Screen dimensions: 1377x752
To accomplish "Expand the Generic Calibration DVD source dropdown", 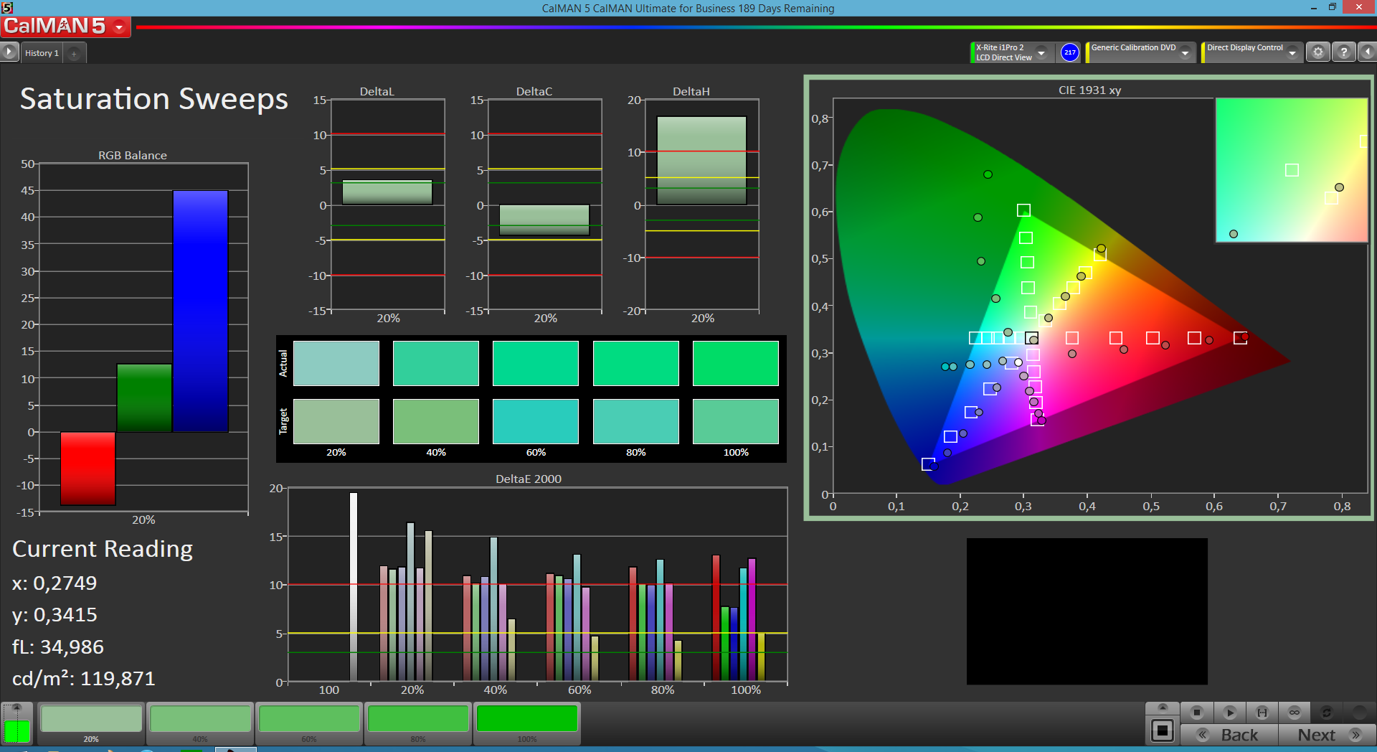I will click(1186, 53).
